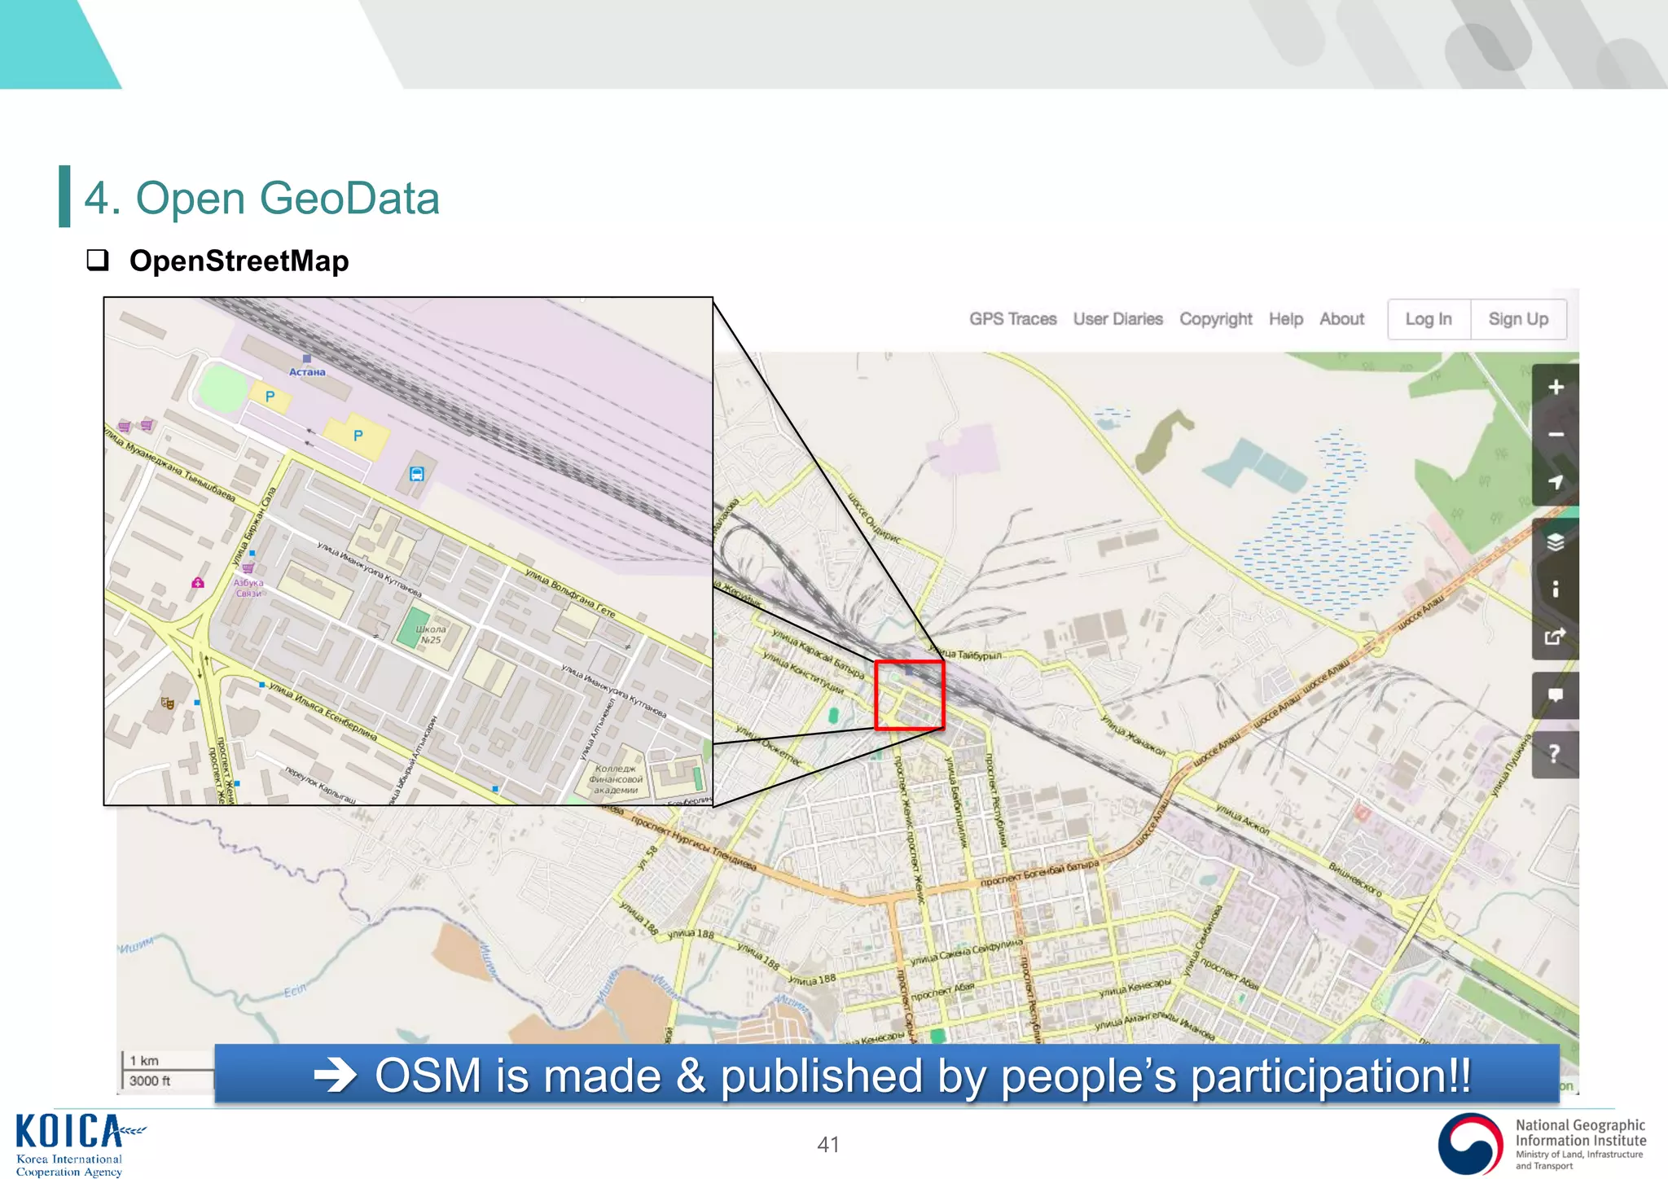Image resolution: width=1668 pixels, height=1179 pixels.
Task: Add a note with the speech bubble icon
Action: (x=1556, y=695)
